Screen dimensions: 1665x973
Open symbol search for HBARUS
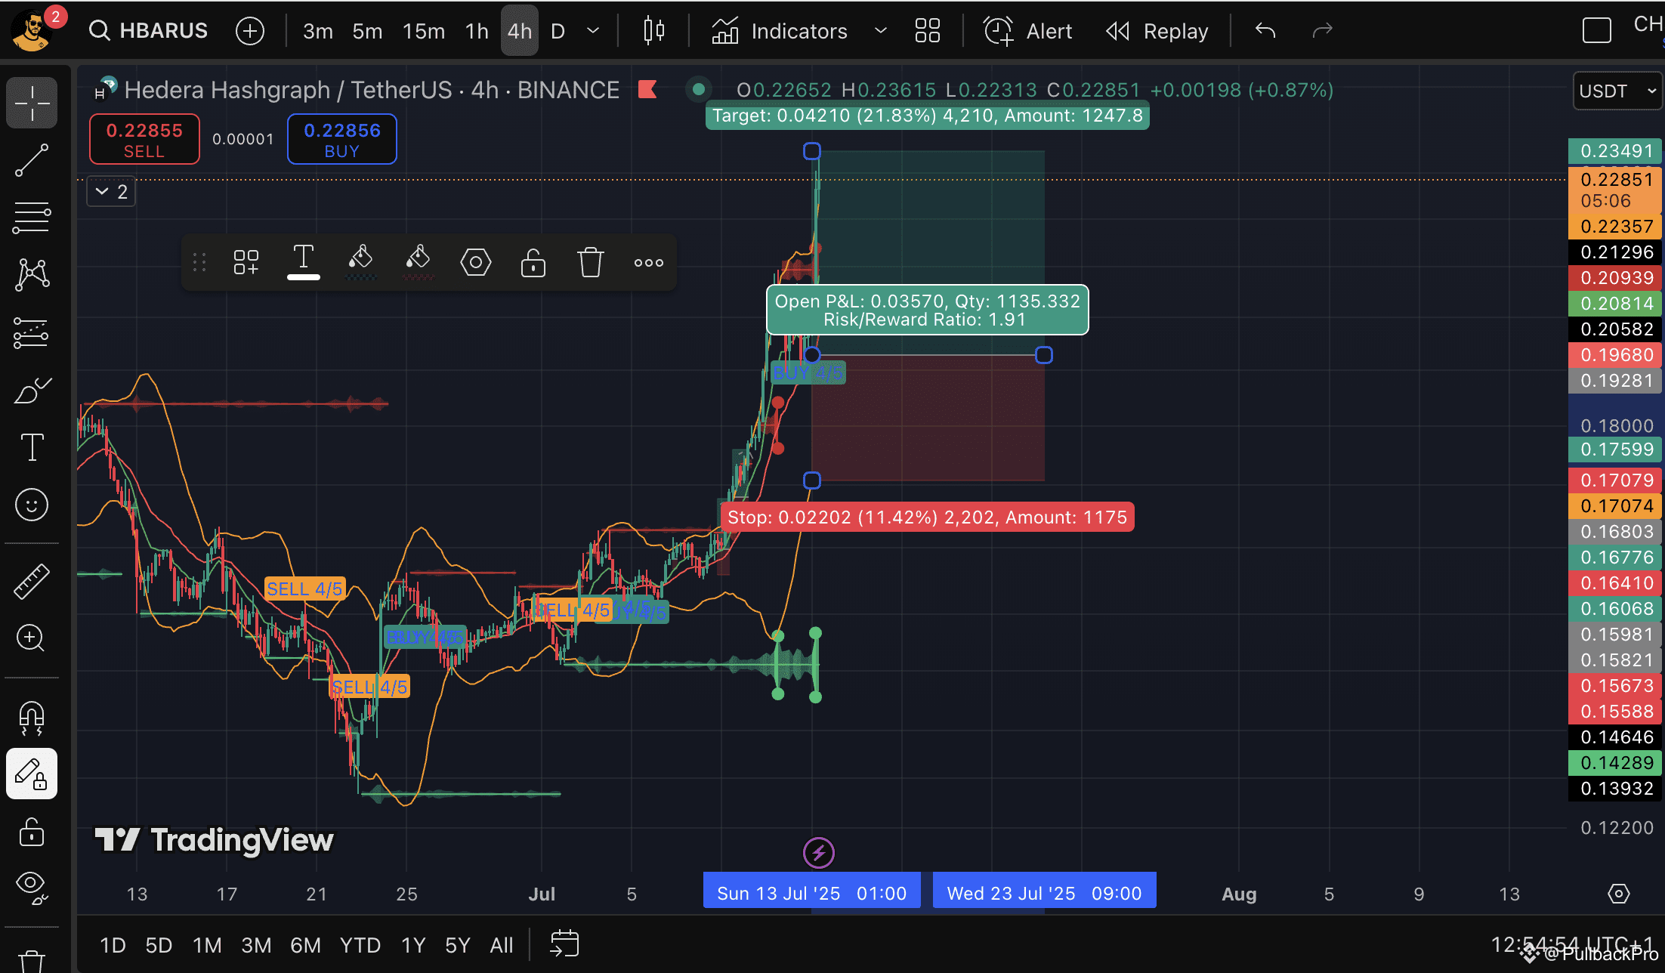[148, 31]
